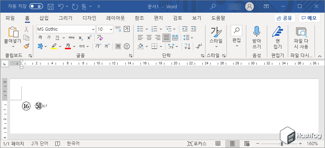
Task: Sort paragraphs icon
Action: tap(187, 46)
